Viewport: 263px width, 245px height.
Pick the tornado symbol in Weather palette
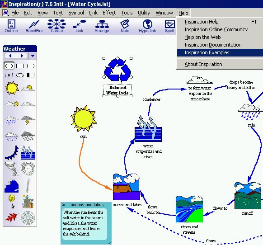pyautogui.click(x=11, y=169)
